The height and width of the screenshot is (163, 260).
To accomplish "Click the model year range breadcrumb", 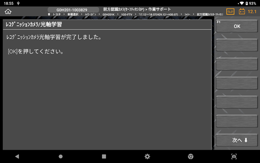I will [x=158, y=14].
